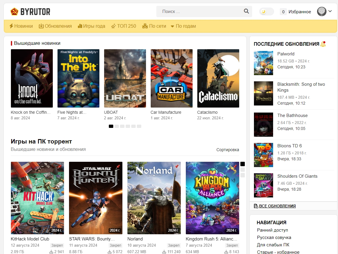Image resolution: width=338 pixels, height=254 pixels.
Task: Click the document icon beside ВСЕ ОБНОВЛЕНИЯ
Action: [x=256, y=206]
